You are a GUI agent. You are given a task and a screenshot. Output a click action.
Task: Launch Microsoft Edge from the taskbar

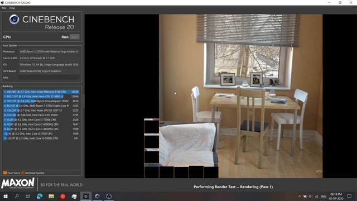tap(40, 196)
